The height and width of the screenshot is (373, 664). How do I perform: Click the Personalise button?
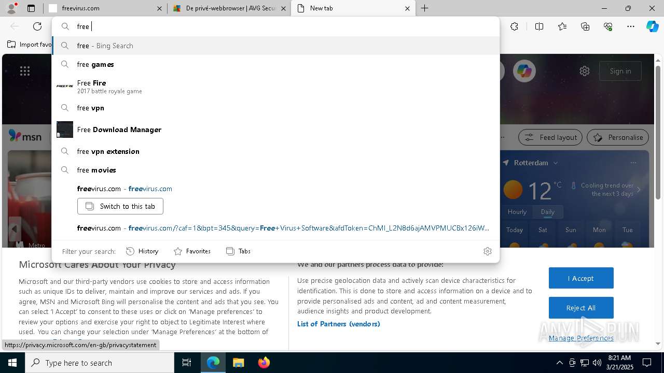click(618, 137)
